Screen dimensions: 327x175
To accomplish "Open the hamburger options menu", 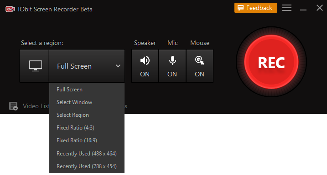I will pos(287,8).
